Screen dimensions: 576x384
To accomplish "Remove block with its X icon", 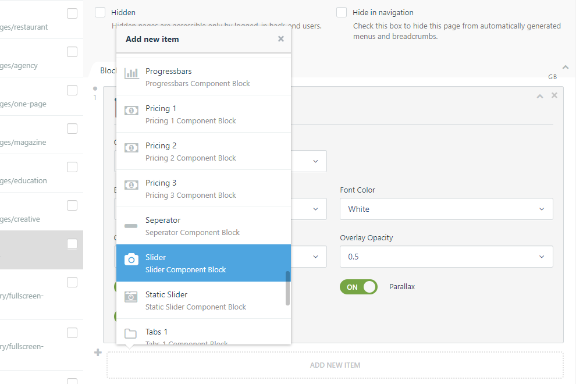I will [x=554, y=95].
